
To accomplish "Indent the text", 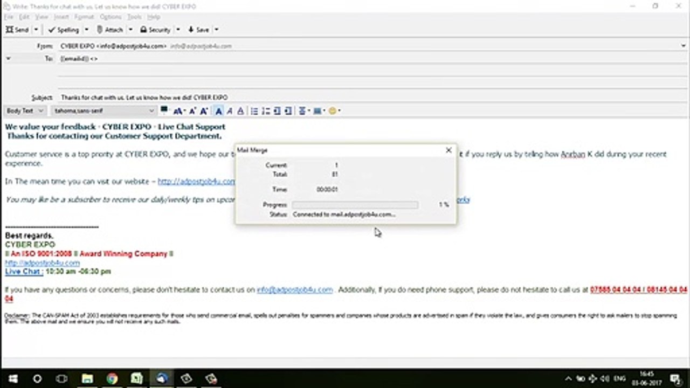I will 288,111.
